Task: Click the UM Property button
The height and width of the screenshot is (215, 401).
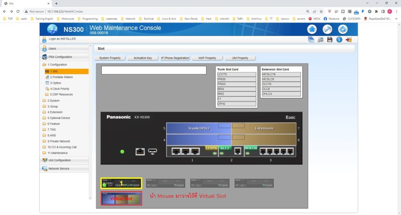Action: [240, 58]
